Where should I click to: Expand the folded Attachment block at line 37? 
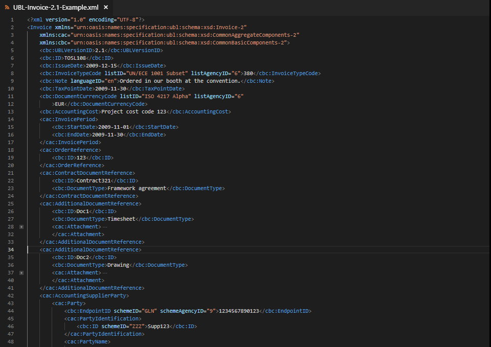21,272
